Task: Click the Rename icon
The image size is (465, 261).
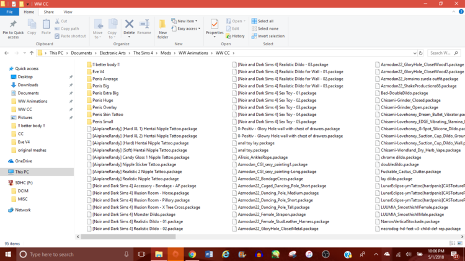Action: point(144,24)
